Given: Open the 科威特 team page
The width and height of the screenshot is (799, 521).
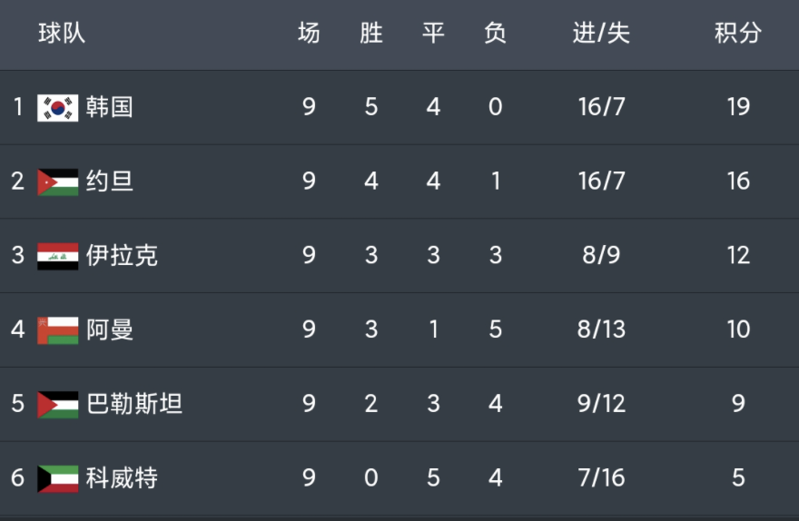Looking at the screenshot, I should coord(122,478).
